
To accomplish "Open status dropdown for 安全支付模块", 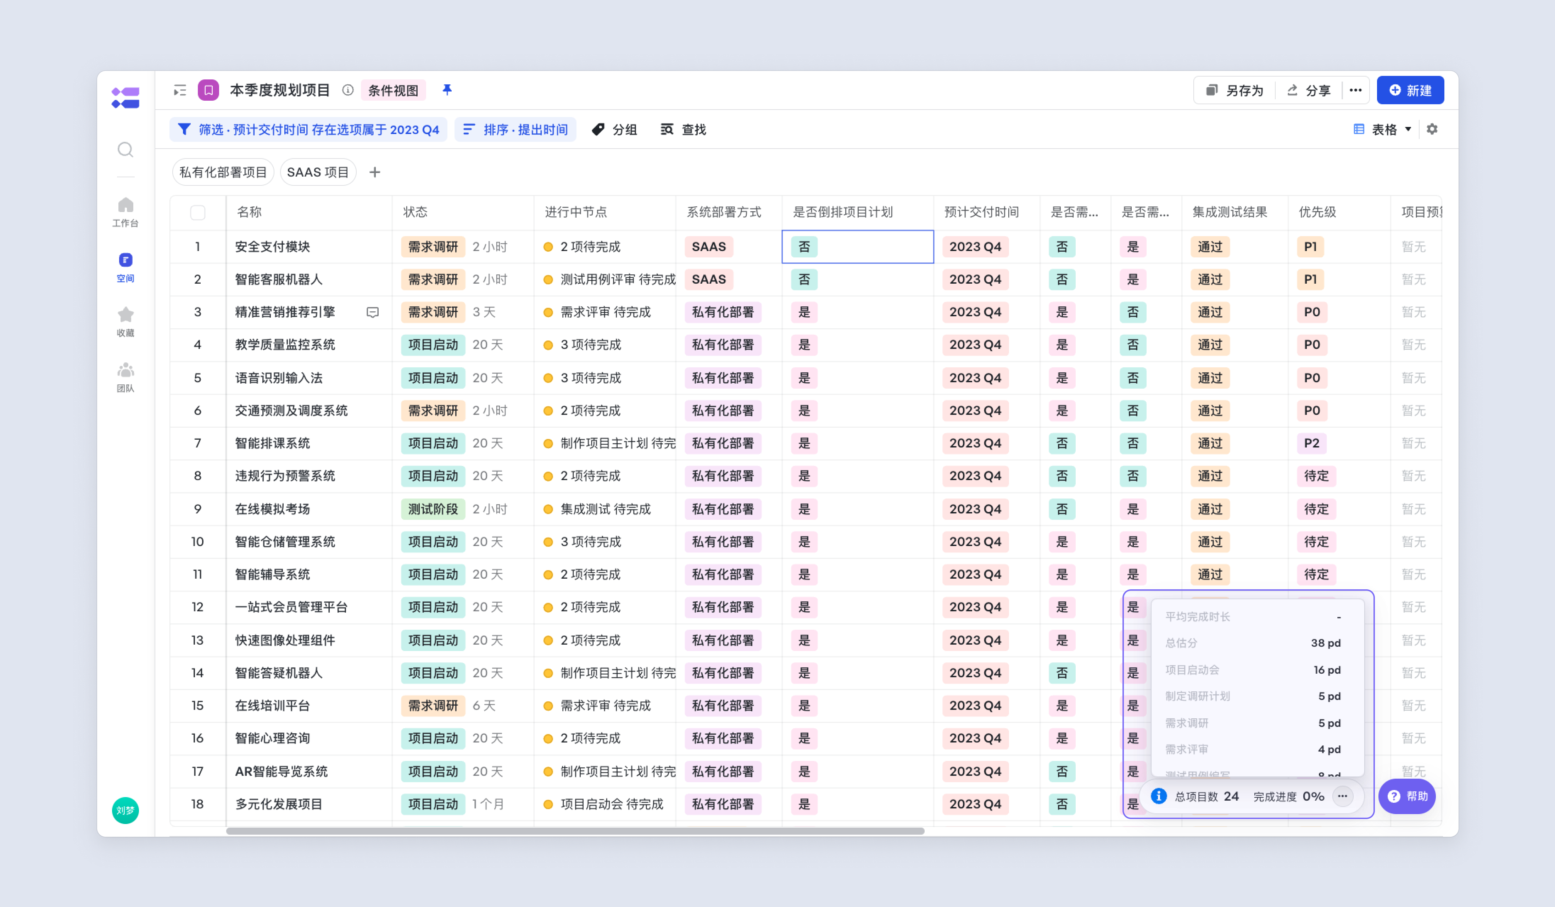I will pyautogui.click(x=433, y=247).
